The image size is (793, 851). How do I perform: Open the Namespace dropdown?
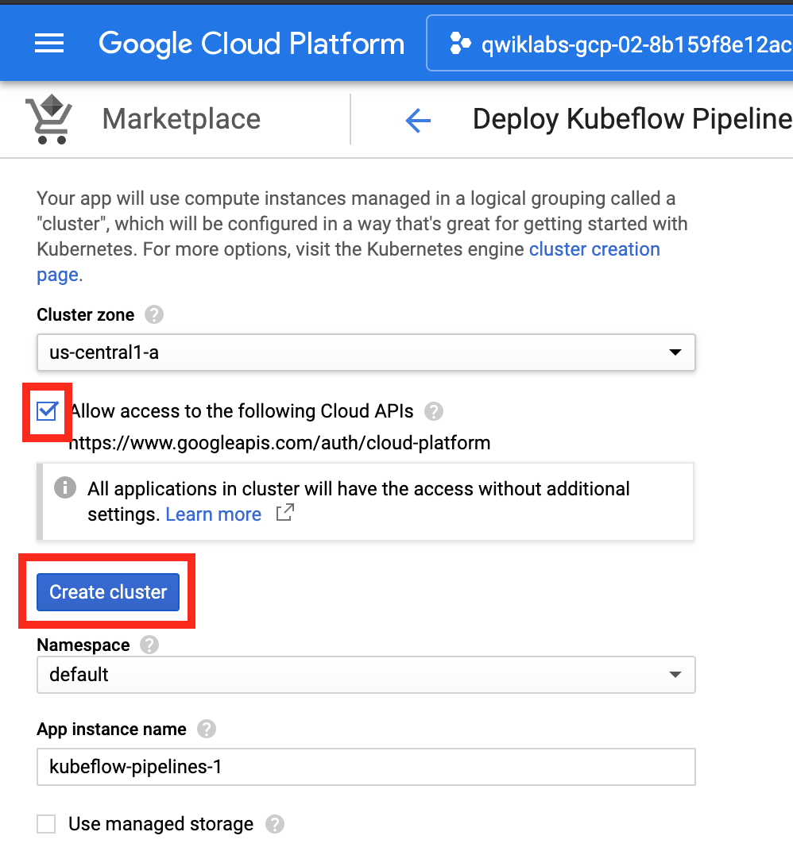point(366,675)
